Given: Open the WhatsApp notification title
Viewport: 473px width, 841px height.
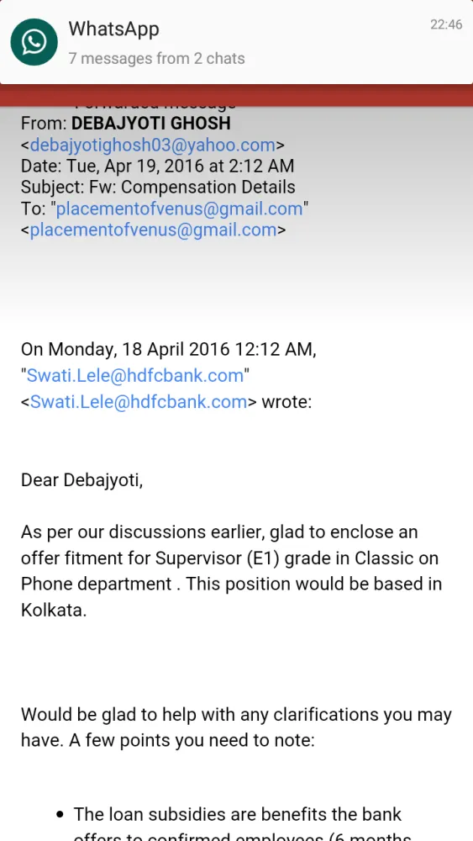Looking at the screenshot, I should (x=113, y=29).
